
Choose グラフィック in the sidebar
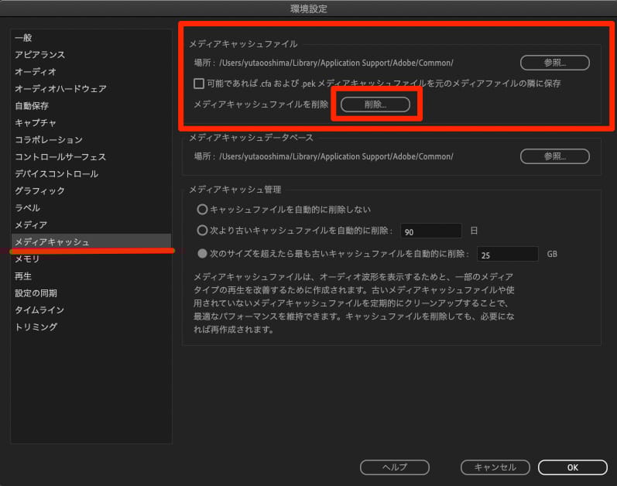click(39, 190)
